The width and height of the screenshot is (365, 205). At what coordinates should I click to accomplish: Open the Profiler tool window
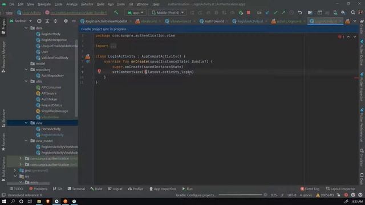coord(136,188)
